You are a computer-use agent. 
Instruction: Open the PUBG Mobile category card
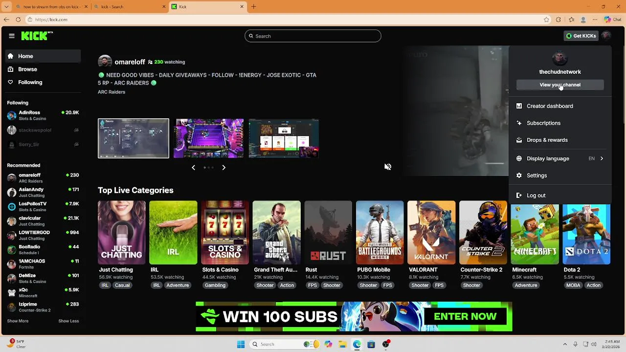tap(380, 233)
